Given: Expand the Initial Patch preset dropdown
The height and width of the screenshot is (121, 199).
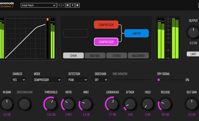Looking at the screenshot, I should tap(39, 5).
